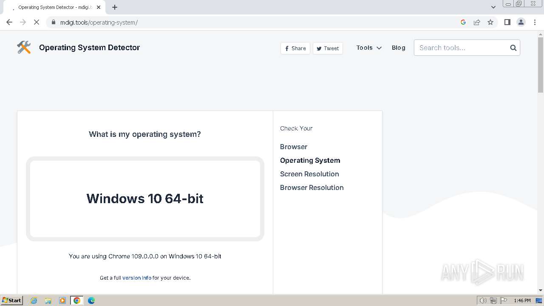Go back with the browser back arrow

point(9,22)
